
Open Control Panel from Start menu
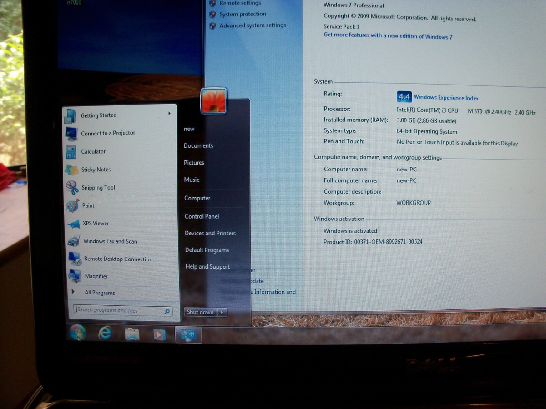click(x=202, y=216)
